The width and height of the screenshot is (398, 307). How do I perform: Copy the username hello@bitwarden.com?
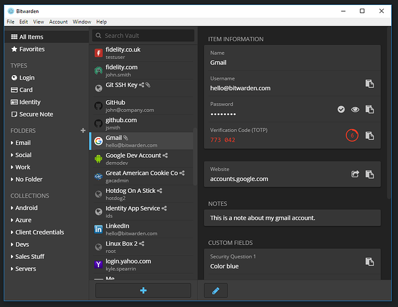pos(369,84)
